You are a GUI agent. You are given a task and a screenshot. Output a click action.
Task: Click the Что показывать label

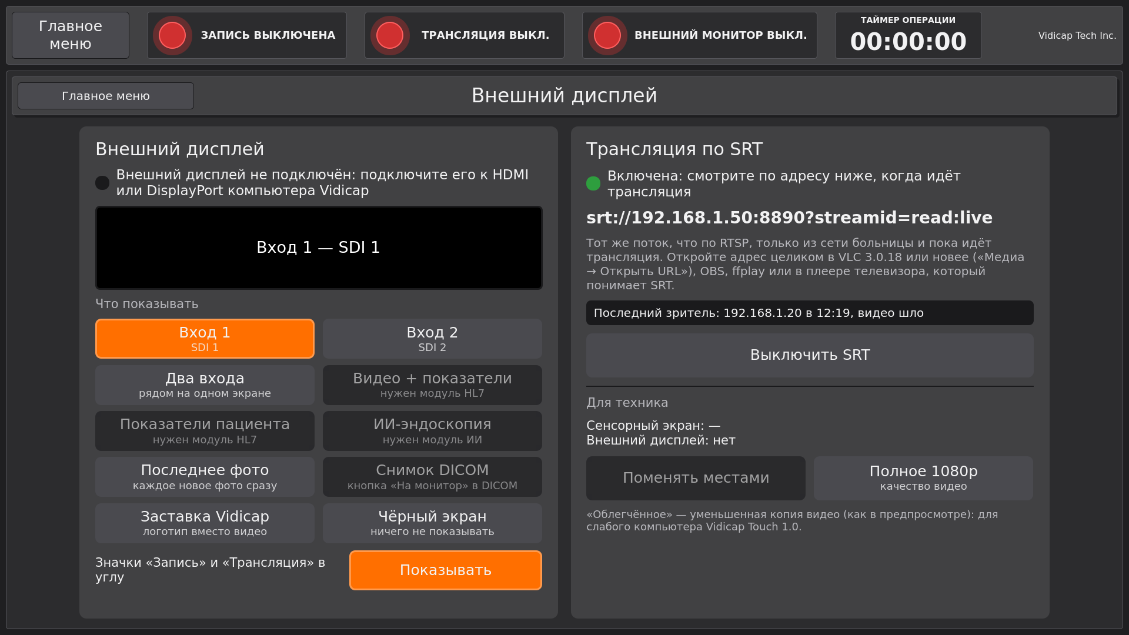[x=147, y=304]
